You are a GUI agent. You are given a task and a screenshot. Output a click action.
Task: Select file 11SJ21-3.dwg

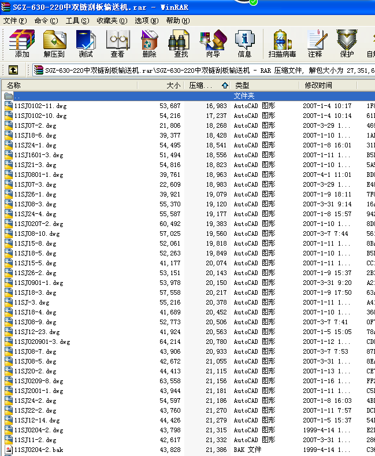[x=35, y=165]
